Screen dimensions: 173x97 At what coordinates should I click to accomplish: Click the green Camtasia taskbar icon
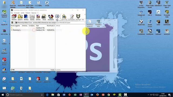120,95
